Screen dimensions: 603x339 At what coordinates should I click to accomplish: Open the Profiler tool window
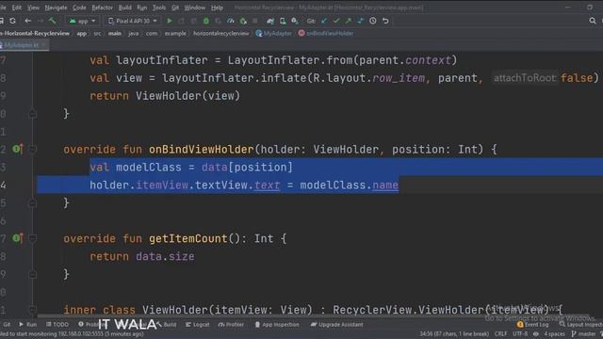pyautogui.click(x=231, y=324)
